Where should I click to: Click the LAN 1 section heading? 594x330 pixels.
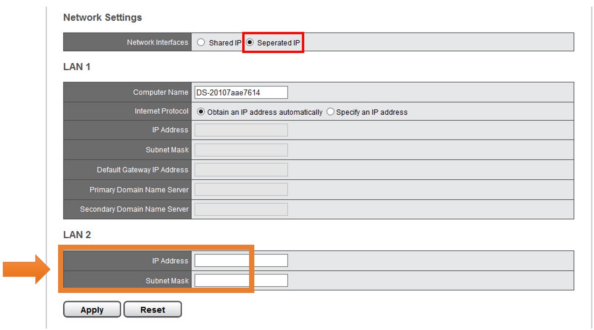(77, 67)
